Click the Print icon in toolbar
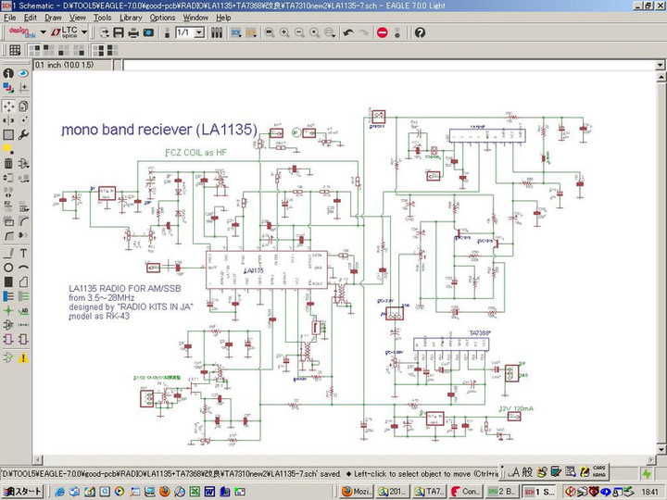The height and width of the screenshot is (500, 667). tap(134, 32)
